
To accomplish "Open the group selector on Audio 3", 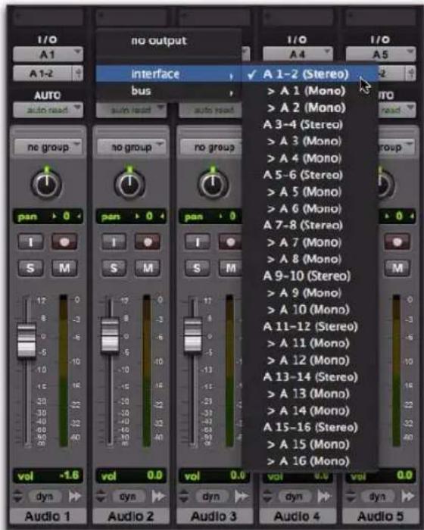I will (211, 148).
